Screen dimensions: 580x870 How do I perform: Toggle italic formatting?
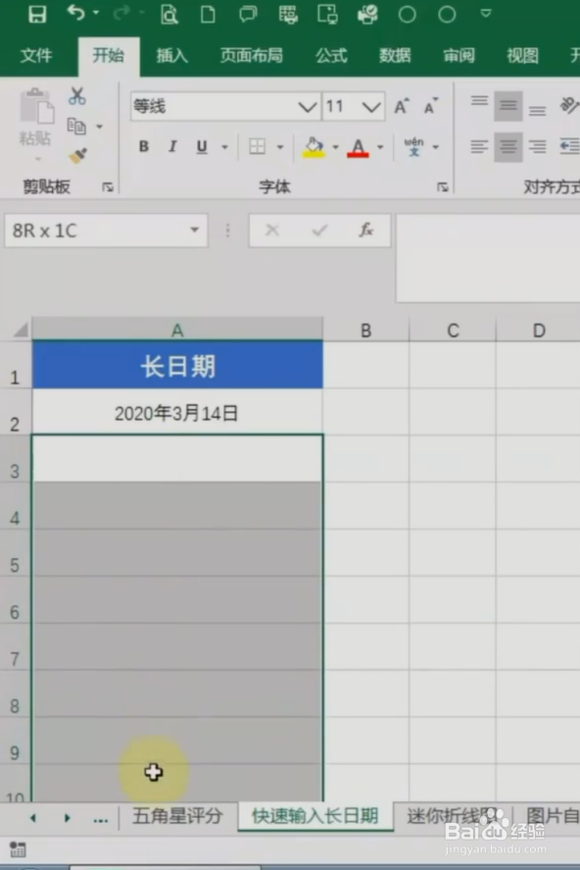click(x=172, y=146)
